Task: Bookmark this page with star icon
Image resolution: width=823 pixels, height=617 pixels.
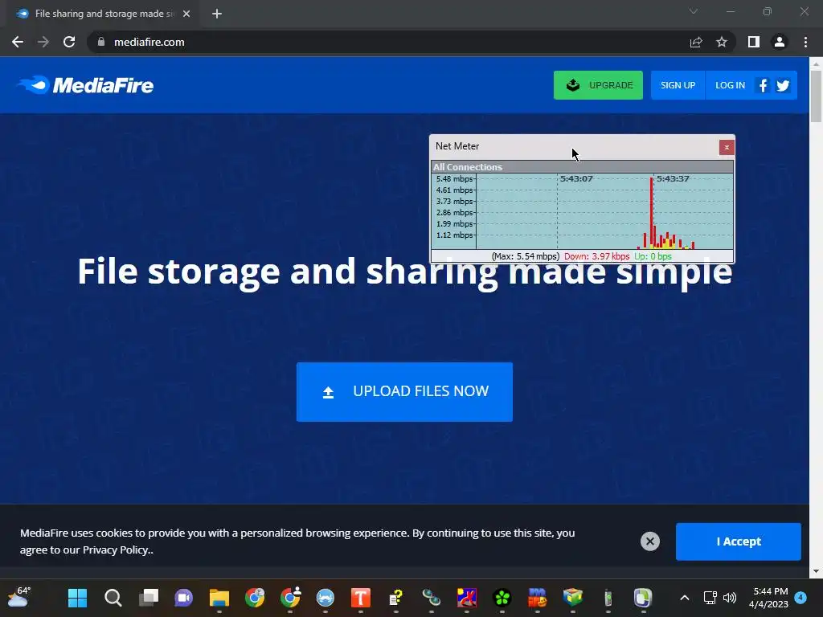Action: 722,42
